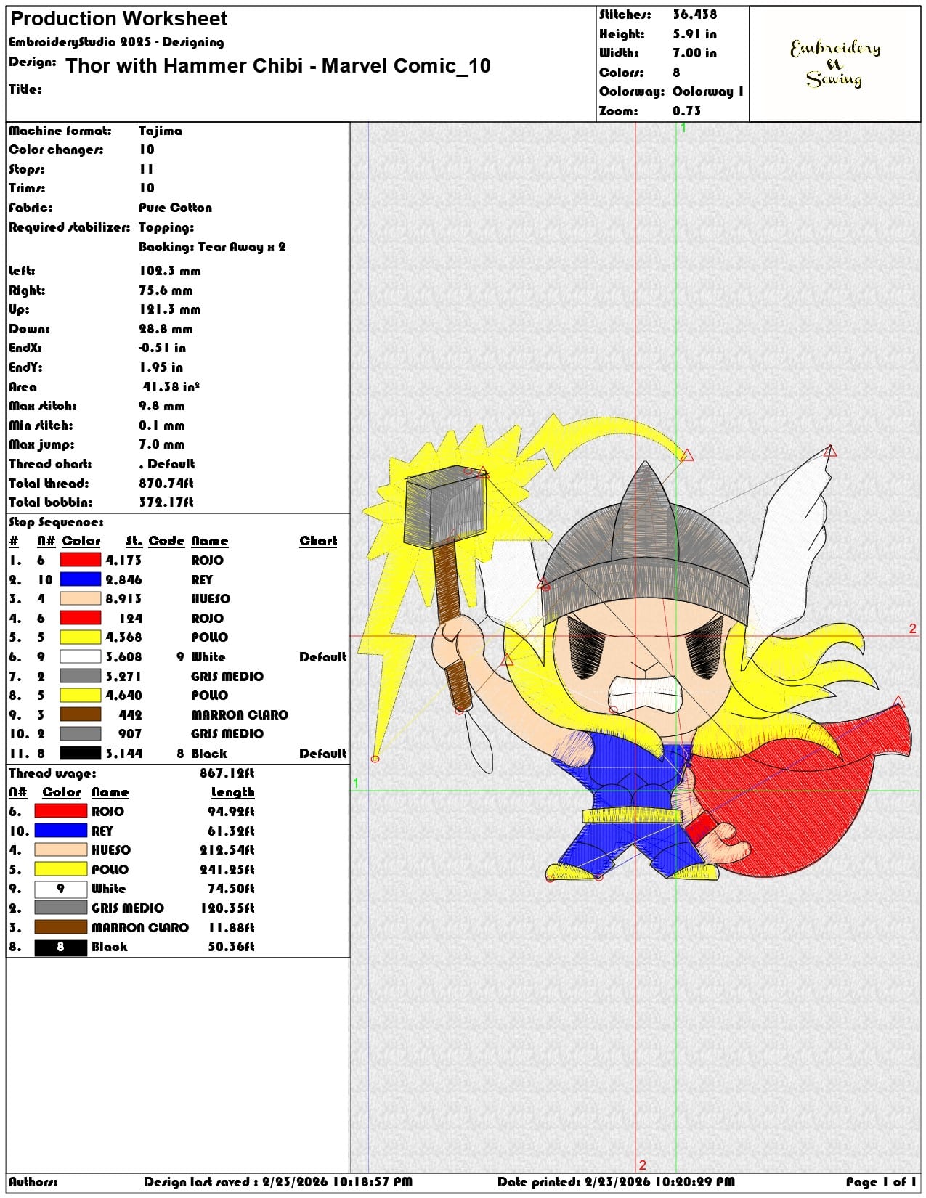Image resolution: width=926 pixels, height=1198 pixels.
Task: Click the Date printed timestamp
Action: (616, 1182)
